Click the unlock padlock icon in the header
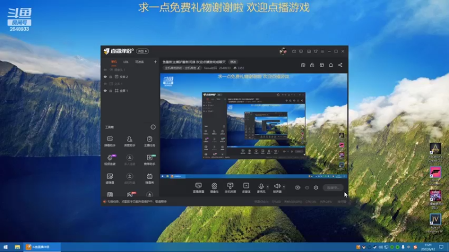This screenshot has height=252, width=449. point(312,65)
